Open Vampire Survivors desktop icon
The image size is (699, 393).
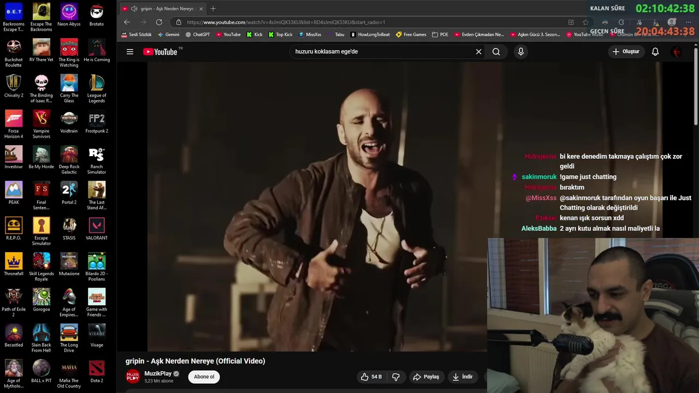[x=42, y=124]
